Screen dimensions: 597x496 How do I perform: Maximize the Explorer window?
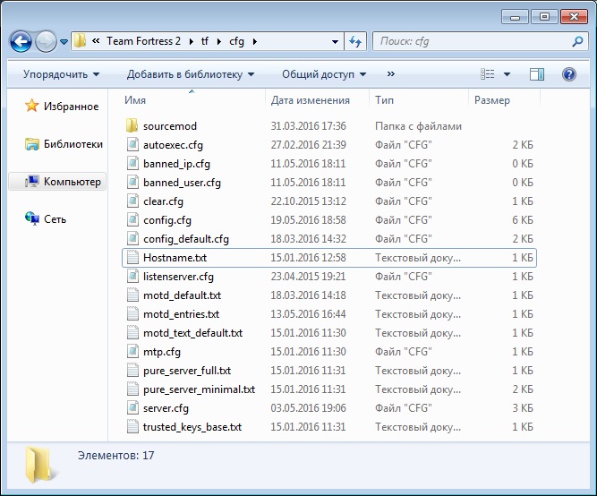pyautogui.click(x=544, y=17)
